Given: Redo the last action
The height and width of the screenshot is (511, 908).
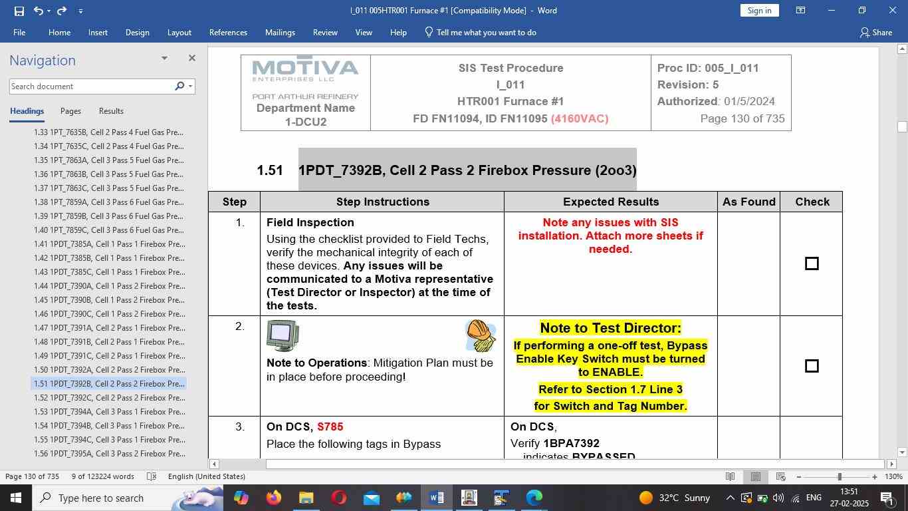Looking at the screenshot, I should pos(62,11).
